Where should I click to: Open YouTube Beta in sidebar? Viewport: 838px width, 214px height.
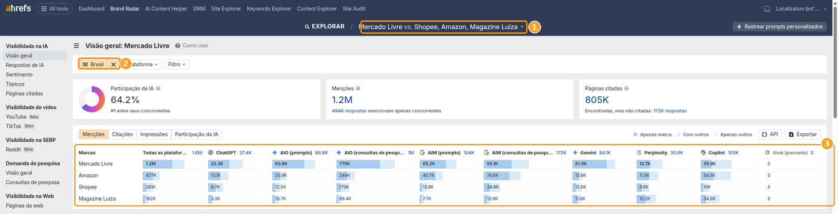(x=22, y=117)
